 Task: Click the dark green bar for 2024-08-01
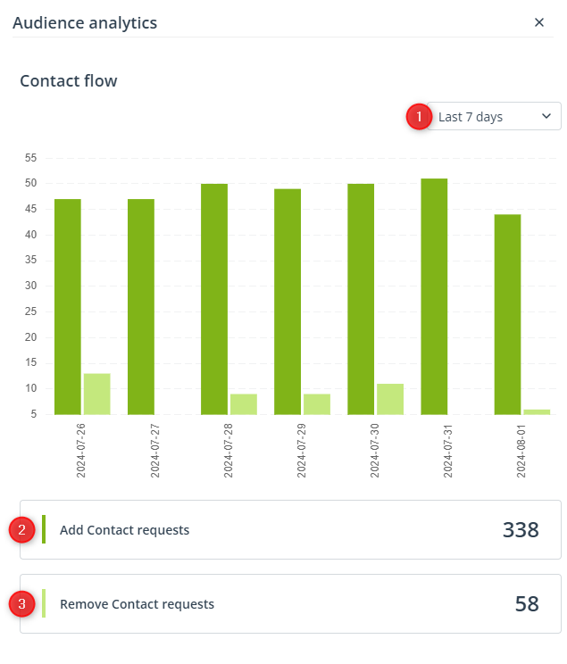[508, 315]
